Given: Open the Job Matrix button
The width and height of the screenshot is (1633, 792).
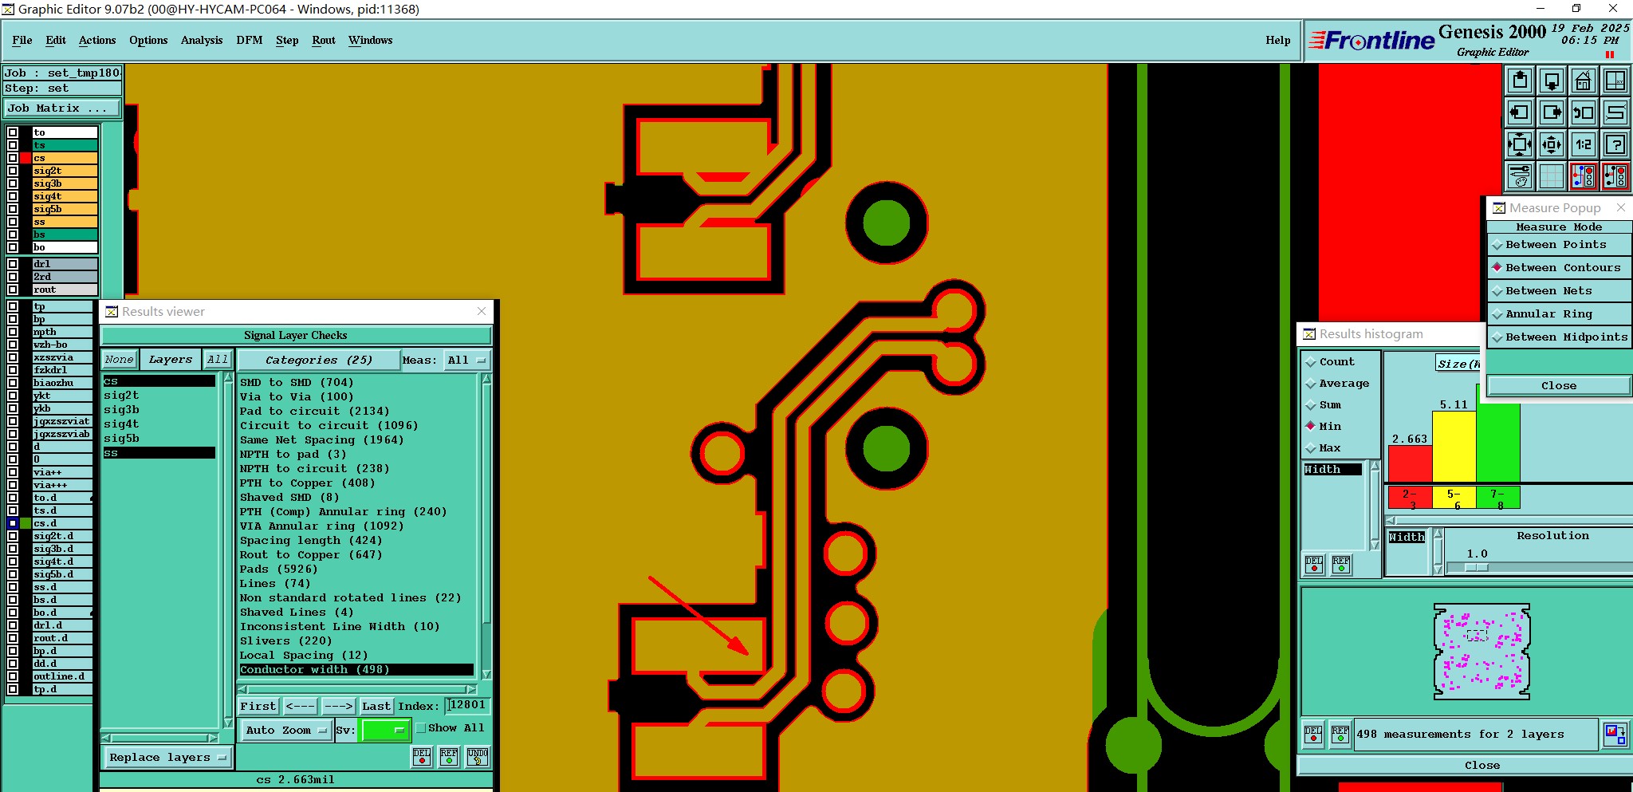Looking at the screenshot, I should 62,108.
